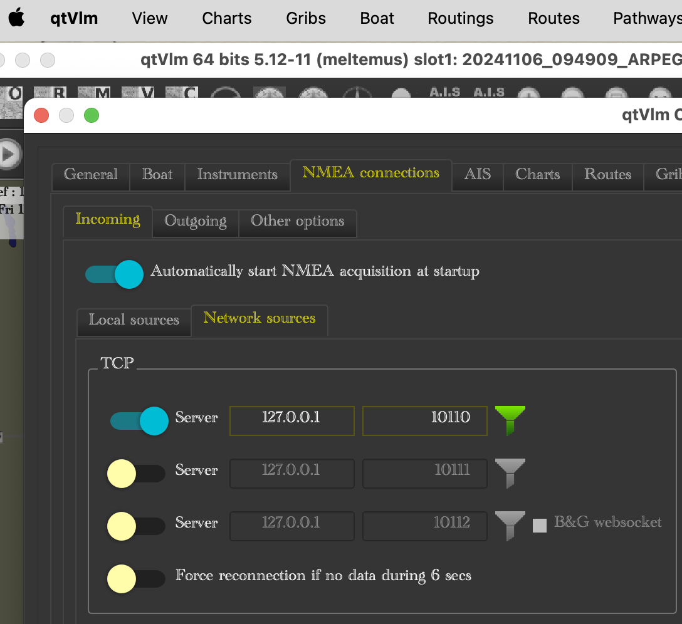Click the play button at main window left
This screenshot has width=682, height=624.
pyautogui.click(x=9, y=154)
